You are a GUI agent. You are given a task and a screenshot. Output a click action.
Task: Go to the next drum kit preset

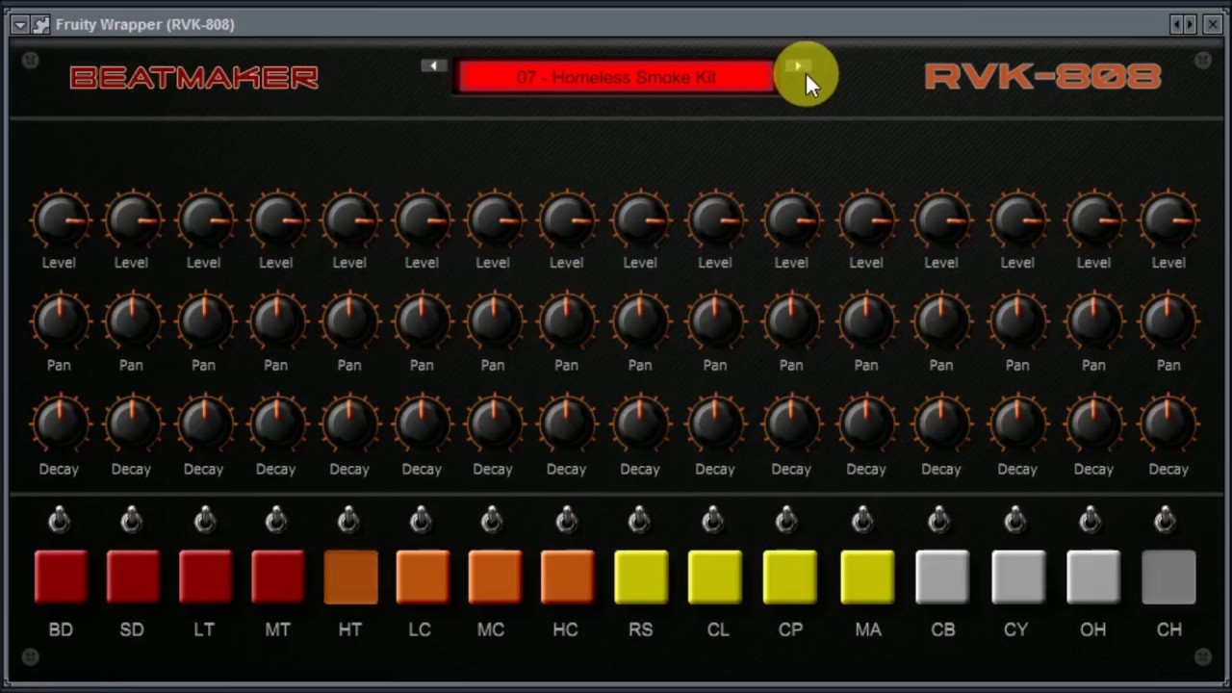click(x=797, y=66)
